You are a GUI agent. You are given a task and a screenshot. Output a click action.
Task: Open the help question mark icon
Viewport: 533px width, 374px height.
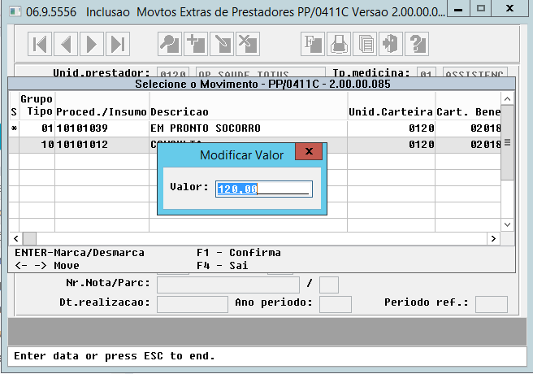tap(417, 44)
